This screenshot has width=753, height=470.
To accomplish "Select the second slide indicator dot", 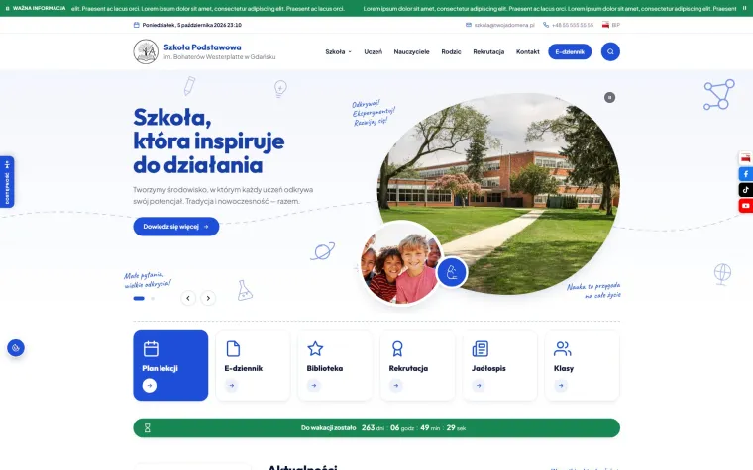I will 153,298.
